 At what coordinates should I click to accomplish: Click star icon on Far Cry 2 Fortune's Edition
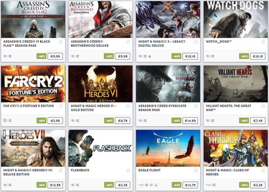click(61, 106)
